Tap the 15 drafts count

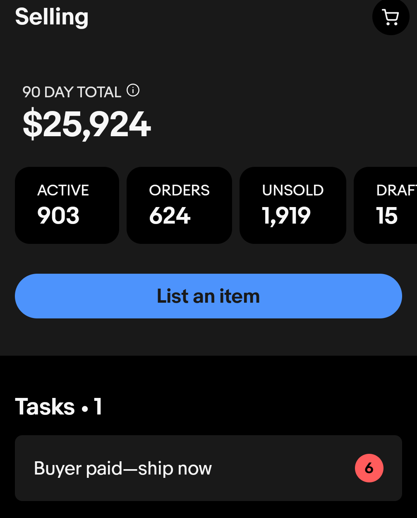[x=387, y=216]
